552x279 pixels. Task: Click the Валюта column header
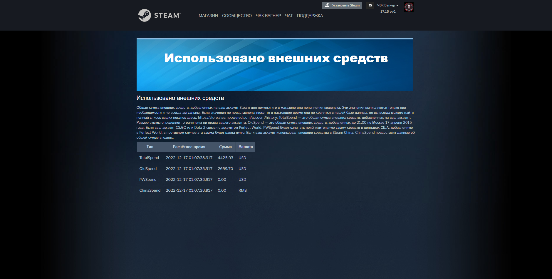point(246,147)
